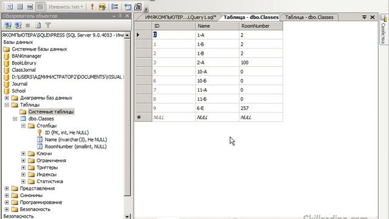Select the BANKmanager database
The width and height of the screenshot is (389, 219).
27,56
